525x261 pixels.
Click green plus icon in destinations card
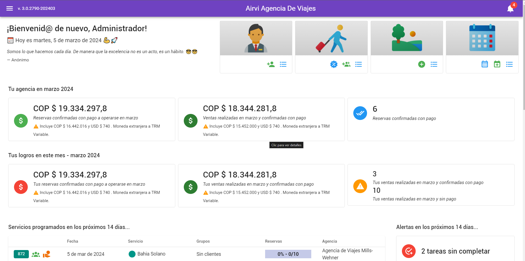coord(421,64)
